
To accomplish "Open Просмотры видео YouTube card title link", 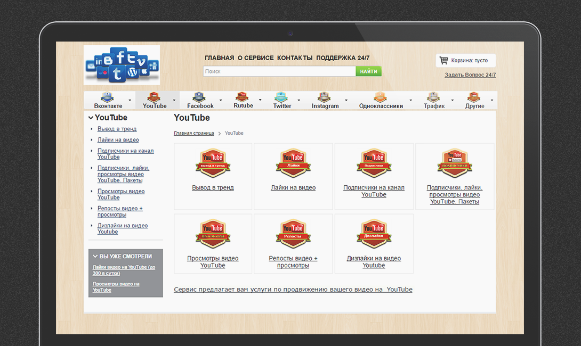I will (213, 261).
